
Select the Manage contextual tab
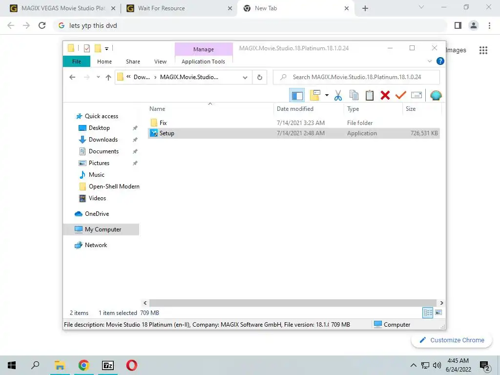pos(204,49)
